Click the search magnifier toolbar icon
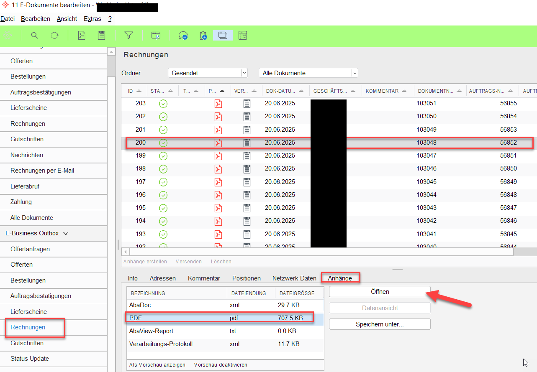Viewport: 537px width, 372px height. point(34,36)
